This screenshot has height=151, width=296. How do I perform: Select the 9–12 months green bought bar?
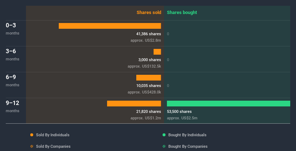pos(229,104)
